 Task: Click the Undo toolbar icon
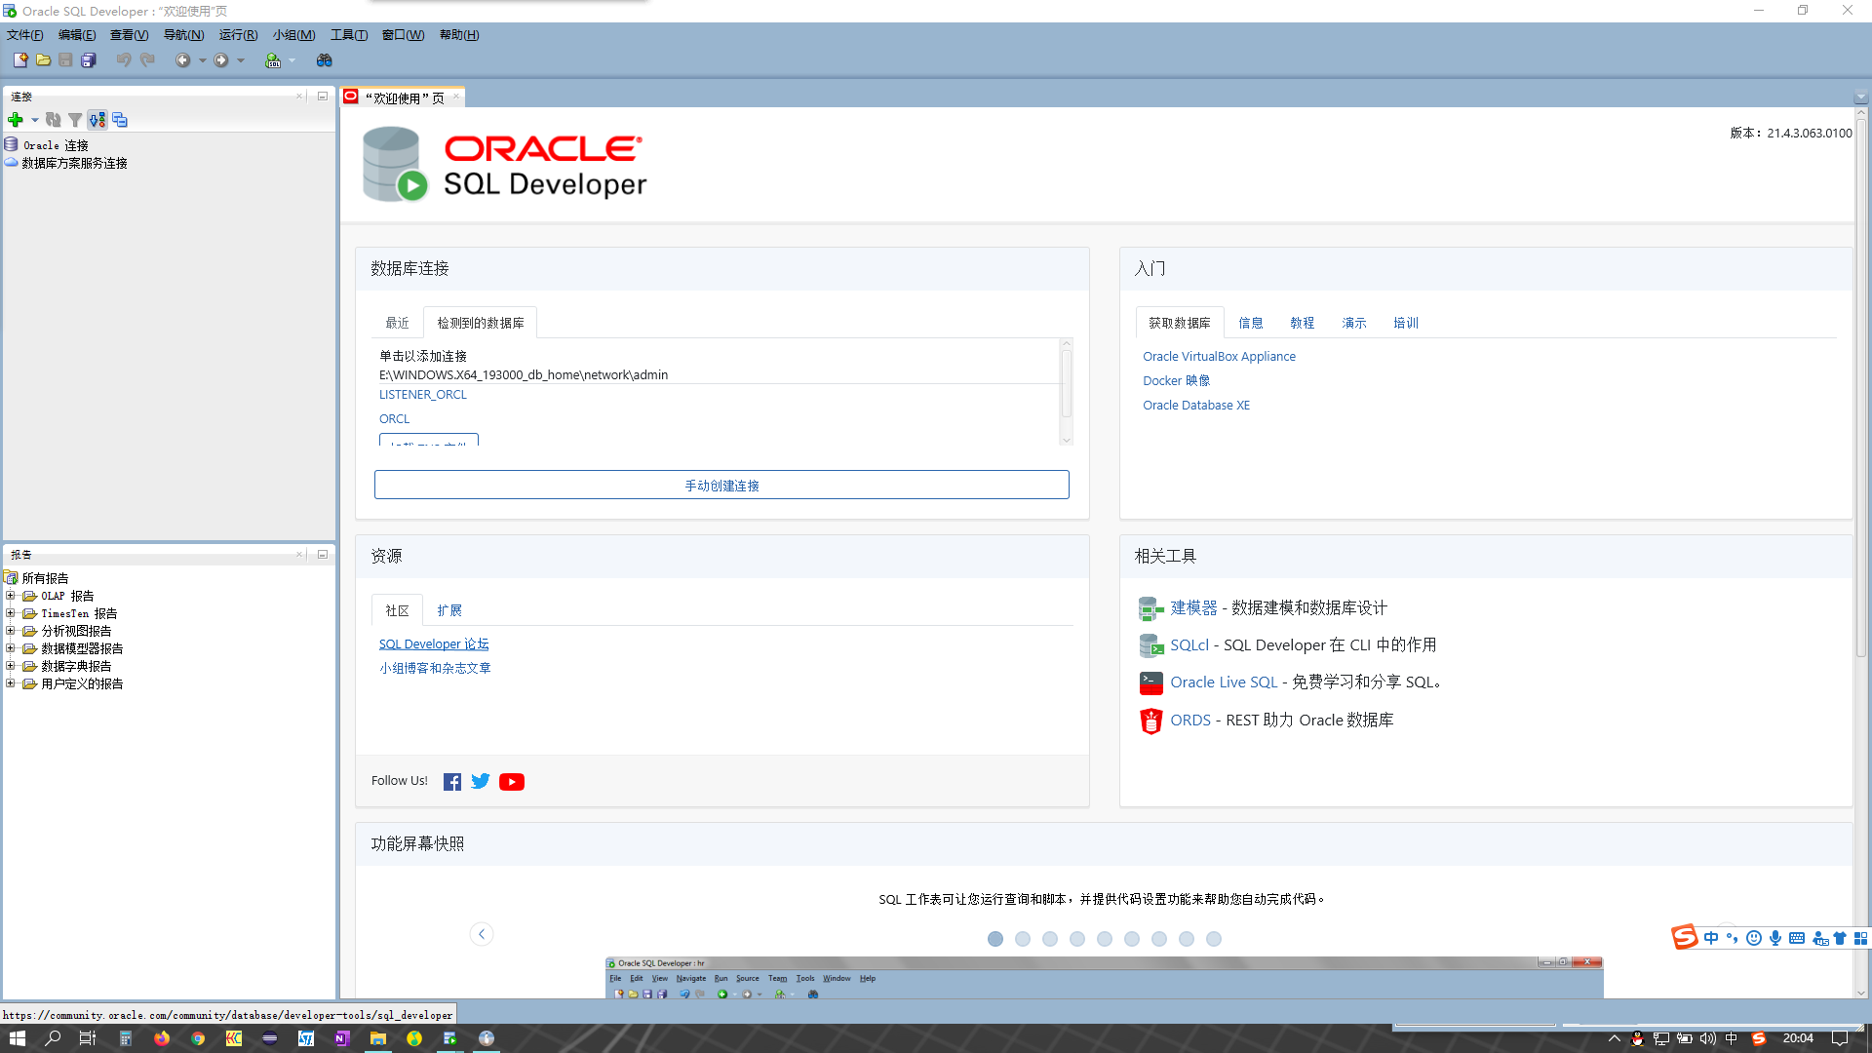123,59
